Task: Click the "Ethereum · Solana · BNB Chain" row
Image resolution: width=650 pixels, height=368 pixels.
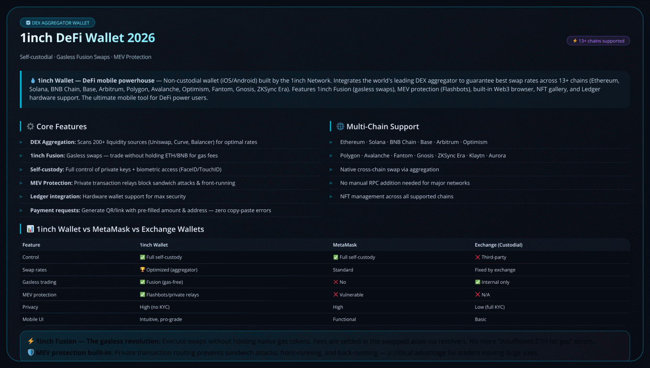Action: point(480,142)
